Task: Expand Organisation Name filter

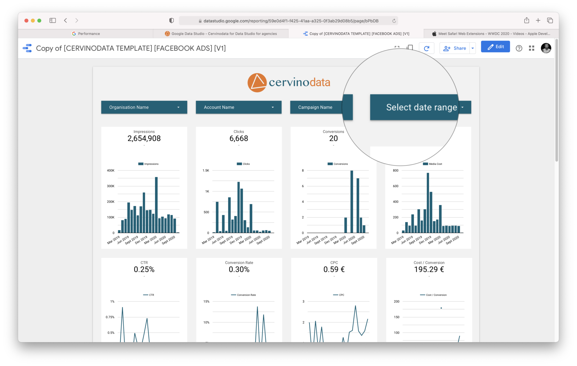Action: [144, 107]
